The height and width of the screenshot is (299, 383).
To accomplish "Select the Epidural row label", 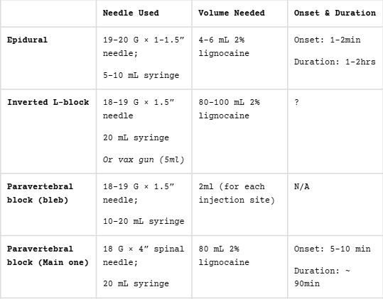I will (x=27, y=40).
